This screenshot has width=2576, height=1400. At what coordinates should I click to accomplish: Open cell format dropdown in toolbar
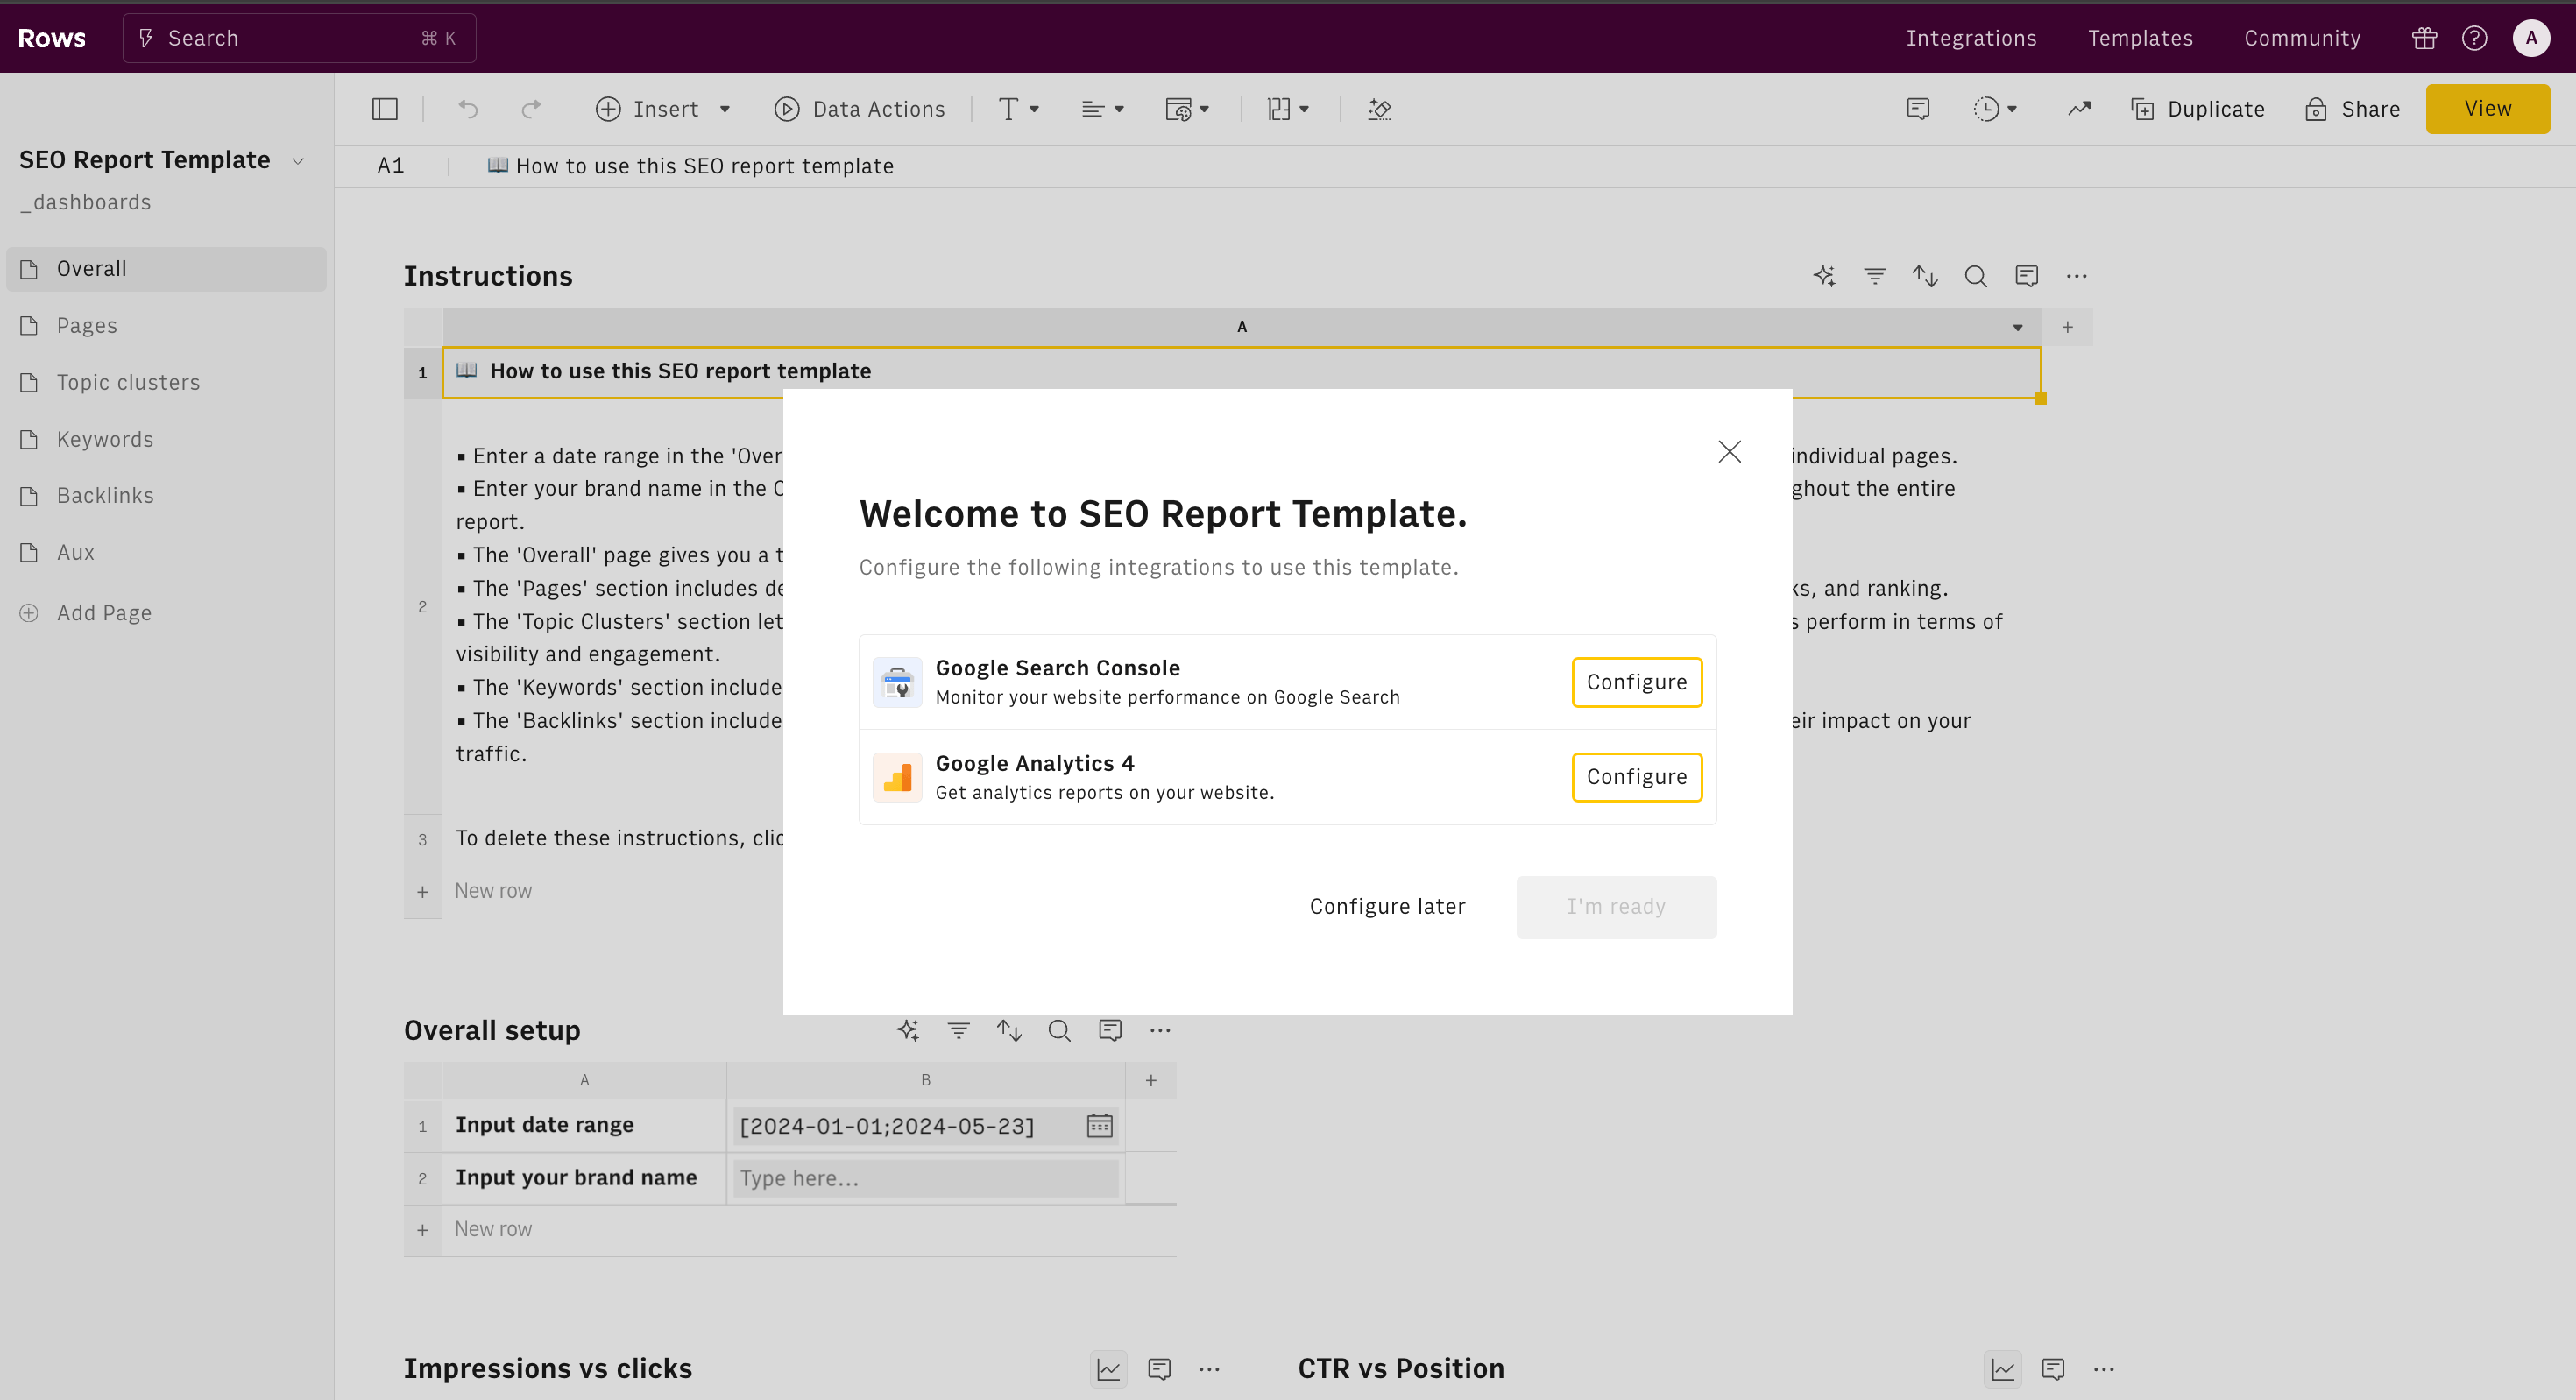(x=1187, y=109)
